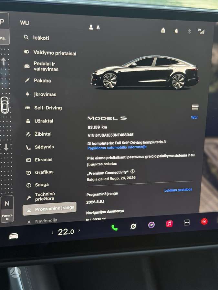
Task: Open Žibintai lights settings
Action: coord(39,134)
